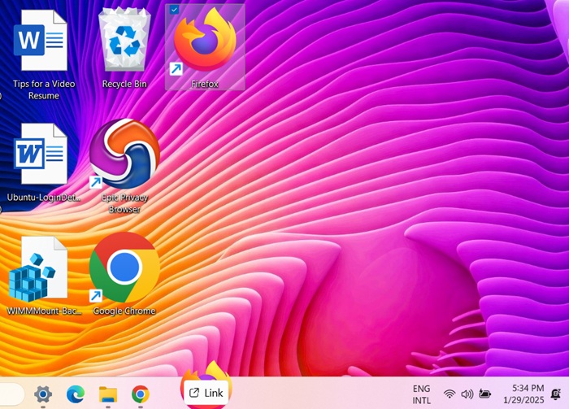Image resolution: width=569 pixels, height=409 pixels.
Task: Click the Tips for a Video Resume label
Action: click(x=44, y=89)
